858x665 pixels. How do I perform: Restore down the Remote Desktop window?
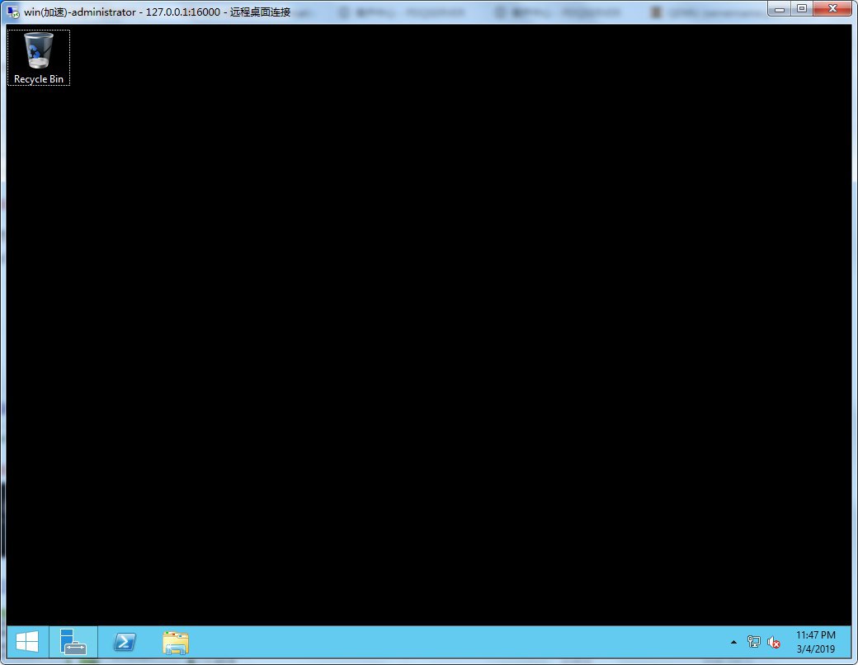(x=801, y=8)
